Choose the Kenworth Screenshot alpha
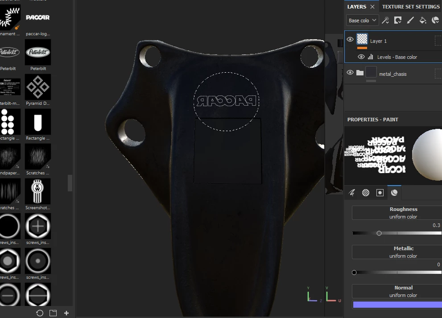This screenshot has height=318, width=442. click(38, 191)
